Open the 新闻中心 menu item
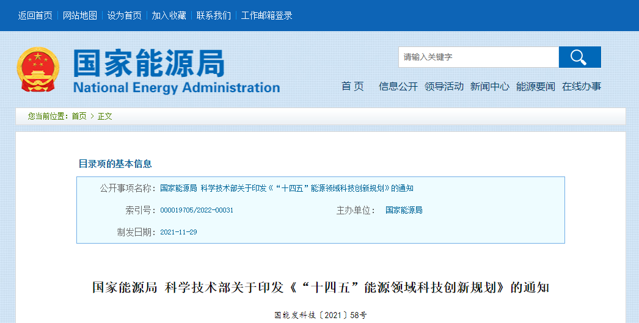Viewport: 639px width, 323px height. (x=490, y=86)
